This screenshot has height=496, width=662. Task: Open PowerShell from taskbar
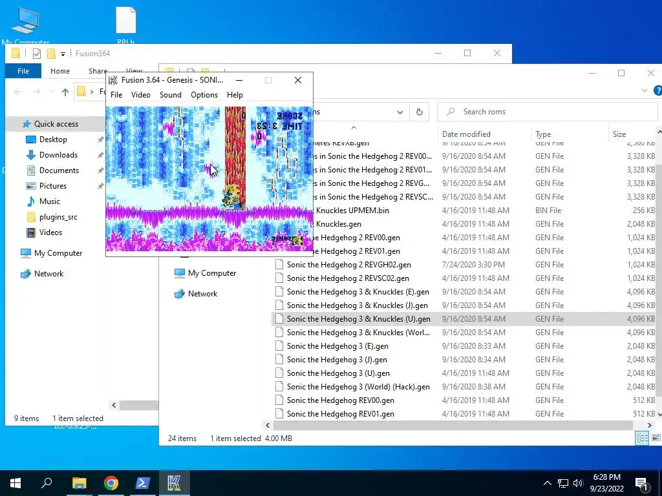coord(143,483)
